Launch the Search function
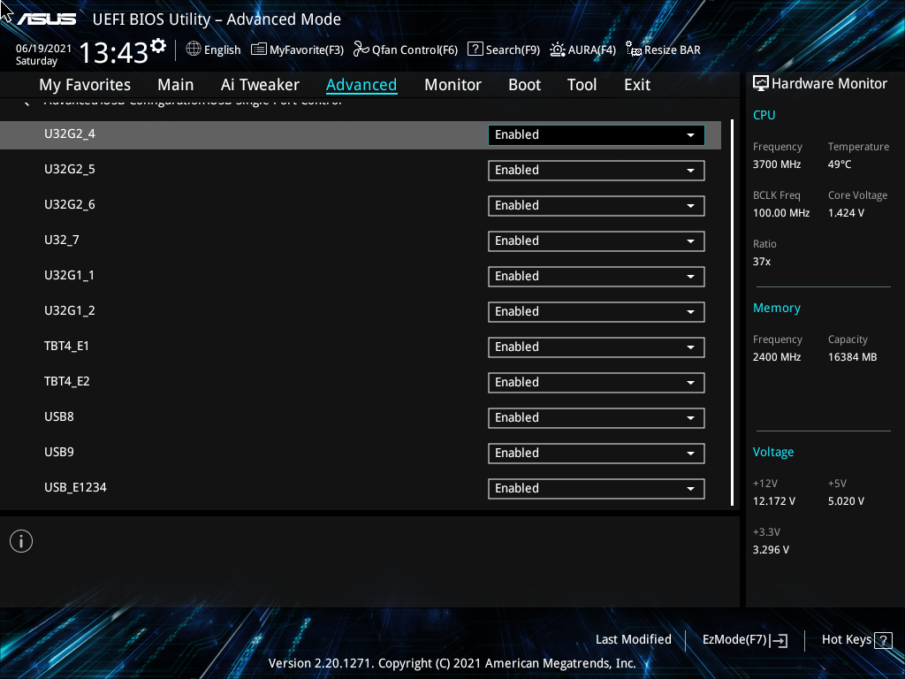The height and width of the screenshot is (679, 905). click(503, 50)
